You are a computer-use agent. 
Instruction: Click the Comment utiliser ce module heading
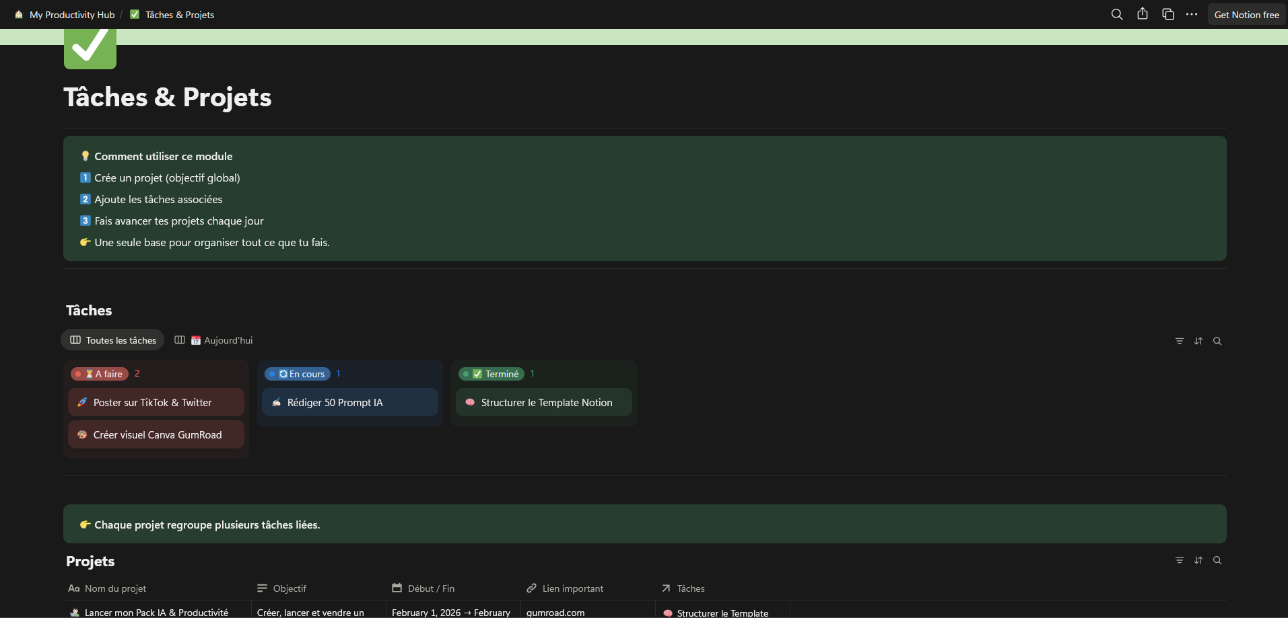164,156
